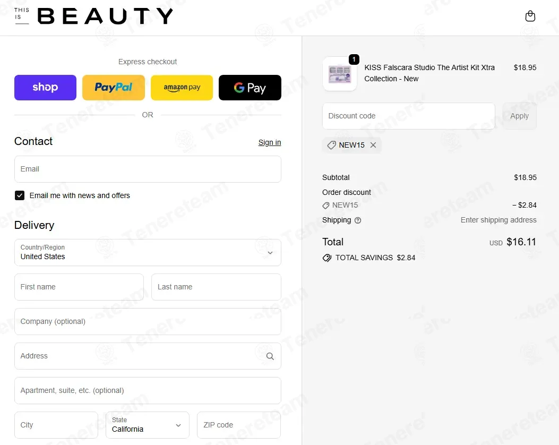
Task: Pay with Shop Pay express button
Action: pyautogui.click(x=45, y=88)
